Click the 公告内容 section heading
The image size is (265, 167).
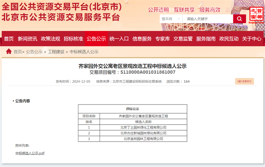(22, 101)
